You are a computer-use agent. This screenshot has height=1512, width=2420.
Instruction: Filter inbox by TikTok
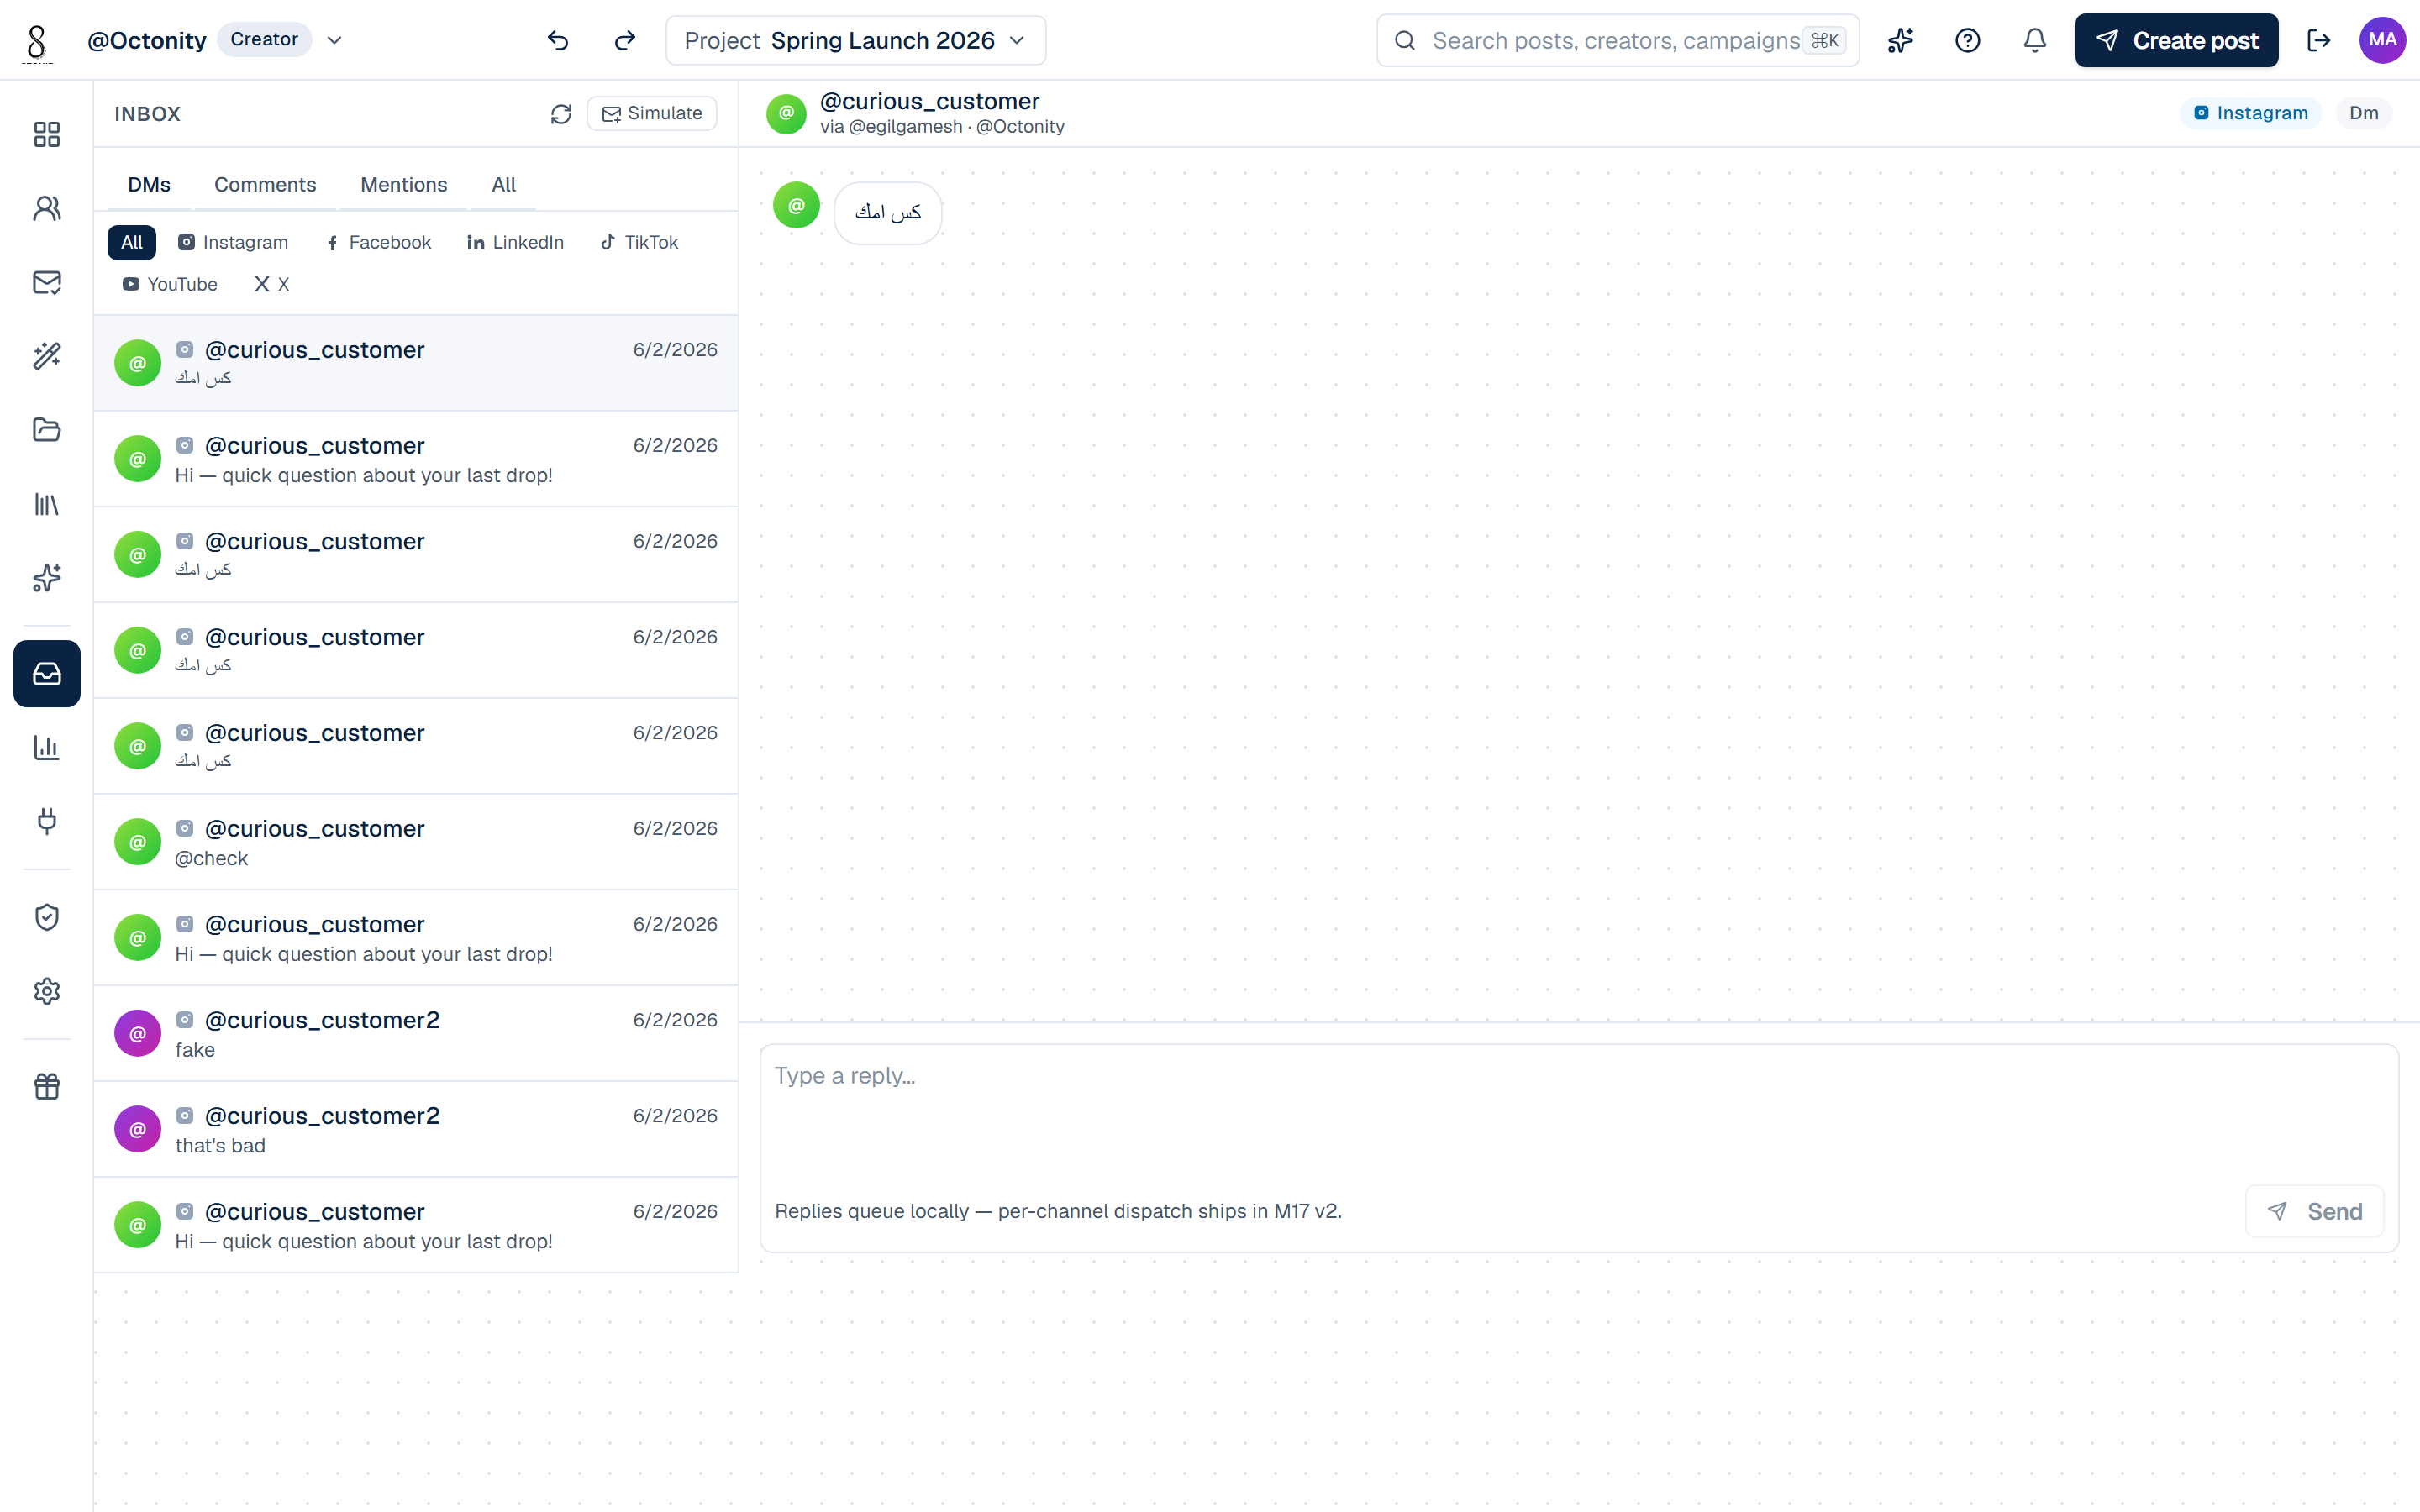click(639, 242)
